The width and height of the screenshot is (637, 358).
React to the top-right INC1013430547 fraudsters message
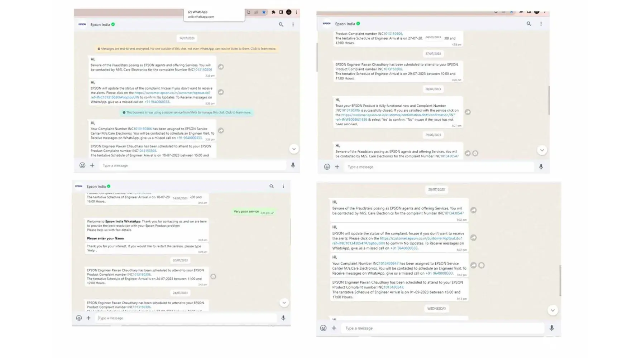[475, 153]
